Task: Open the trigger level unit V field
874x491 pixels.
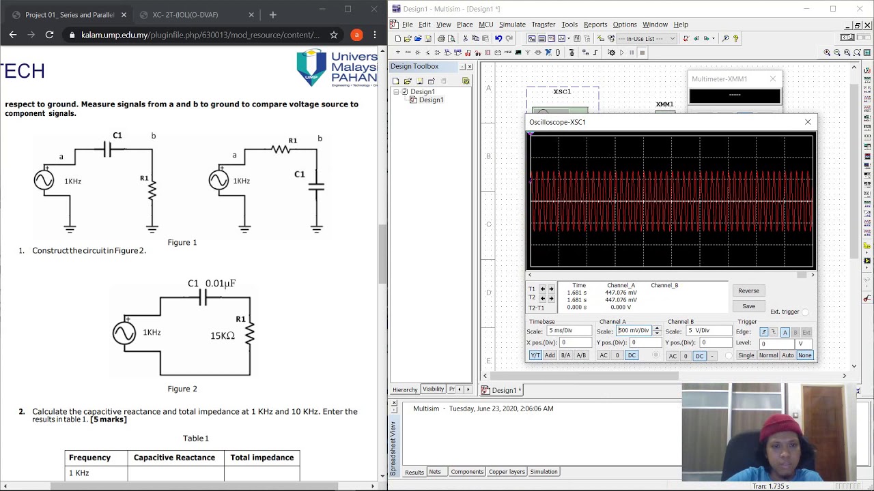Action: 804,344
